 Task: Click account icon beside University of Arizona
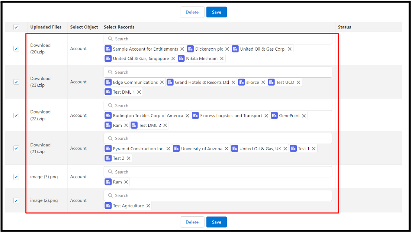point(176,148)
